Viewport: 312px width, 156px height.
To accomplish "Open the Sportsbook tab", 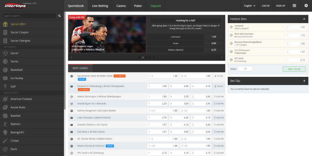I will (76, 6).
